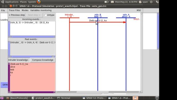
Task: Select {bob.var-S-1}_ka in intruder knowledge
Action: [x=19, y=64]
